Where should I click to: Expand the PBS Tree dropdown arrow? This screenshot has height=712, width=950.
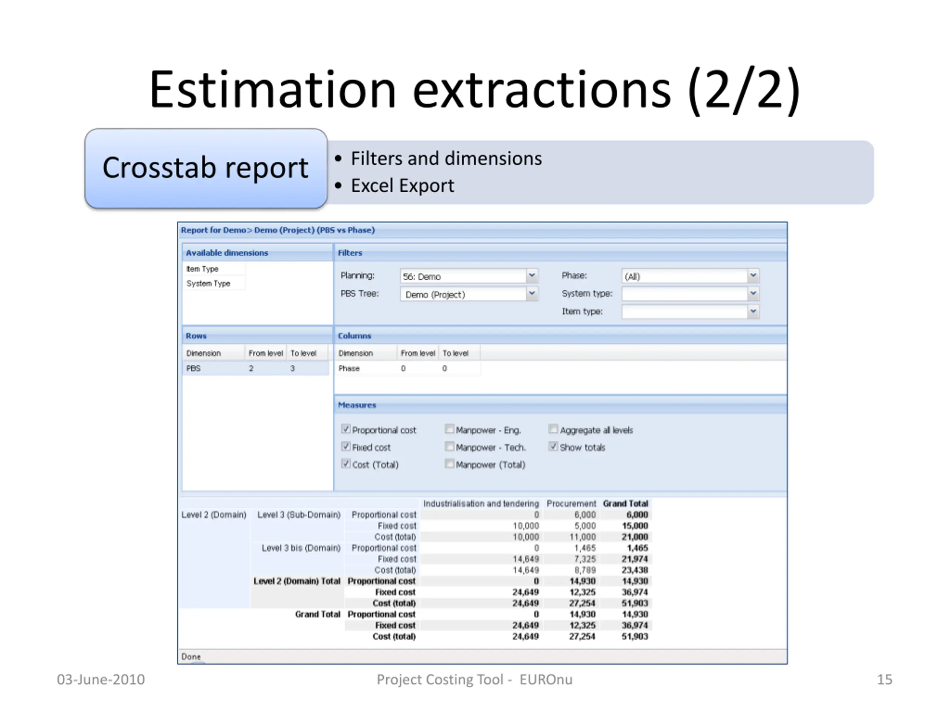[x=532, y=294]
